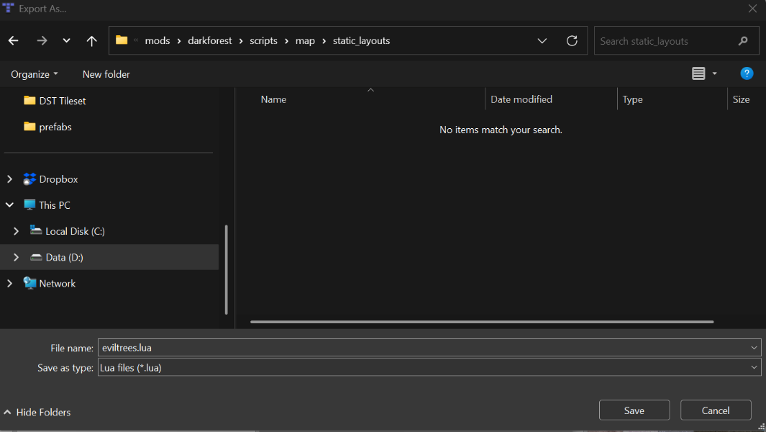
Task: Click the Back navigation arrow
Action: (x=14, y=41)
